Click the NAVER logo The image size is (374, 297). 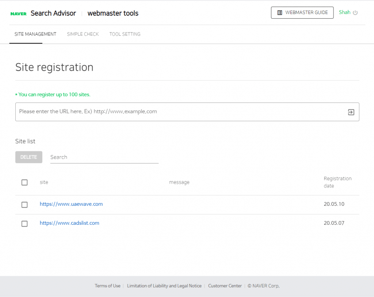coord(18,13)
